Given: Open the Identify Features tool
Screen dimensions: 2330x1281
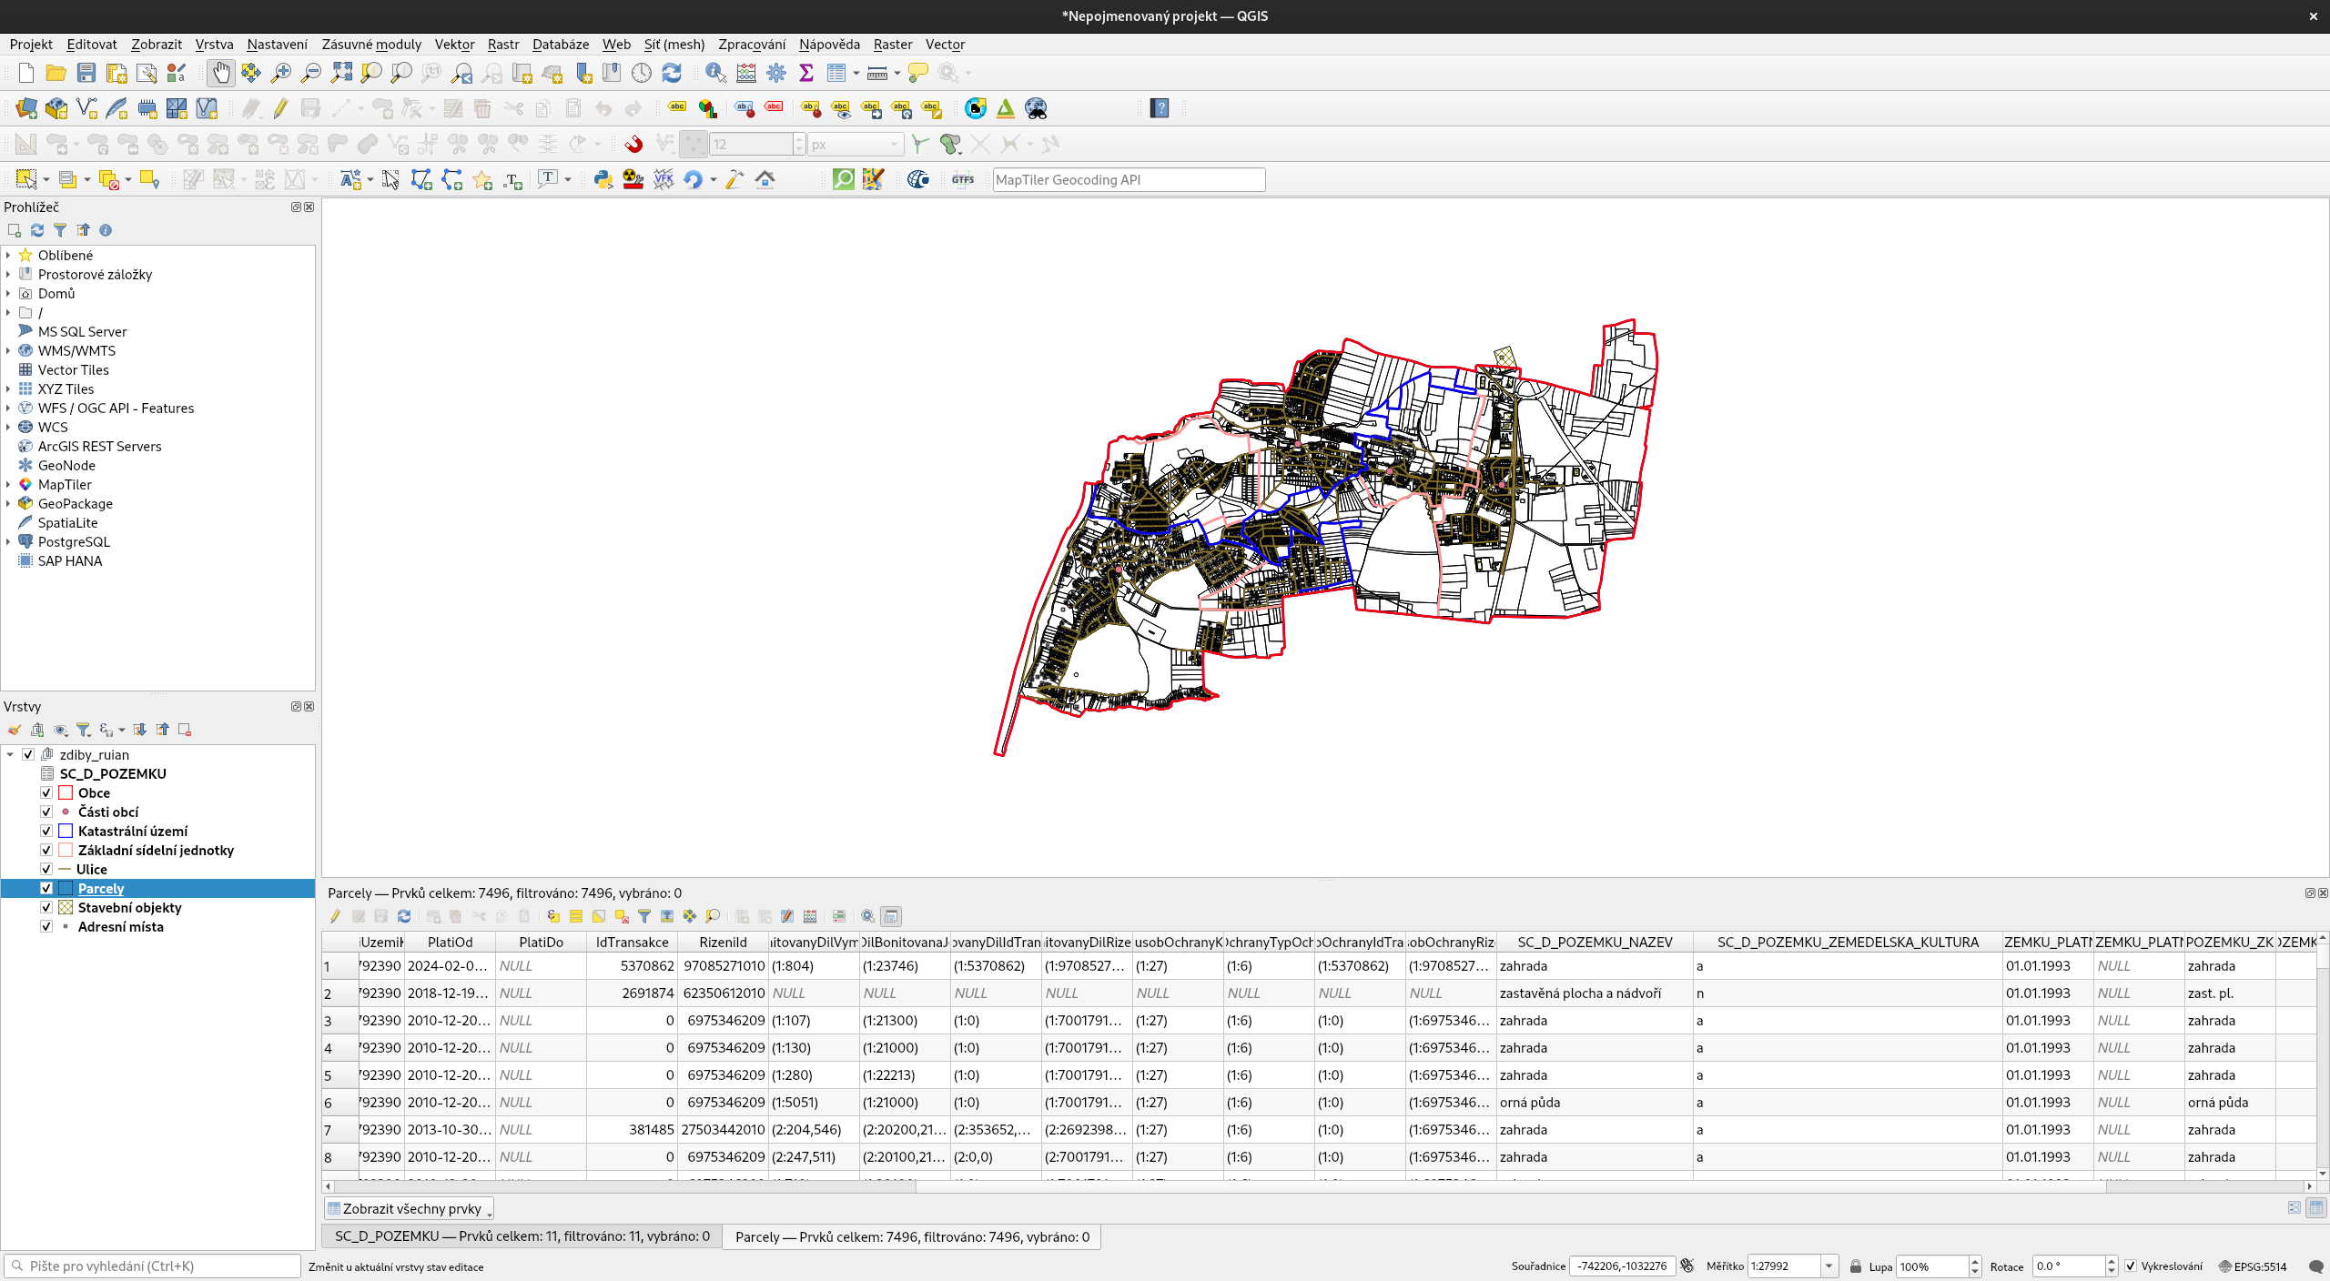Looking at the screenshot, I should (x=715, y=73).
